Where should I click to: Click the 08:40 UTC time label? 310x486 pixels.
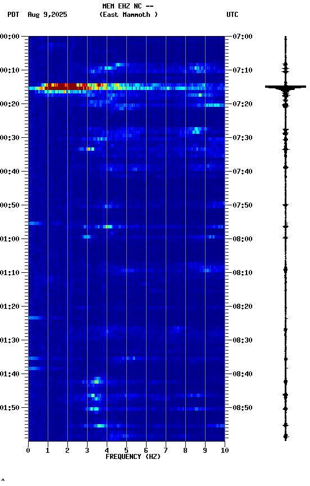[243, 374]
